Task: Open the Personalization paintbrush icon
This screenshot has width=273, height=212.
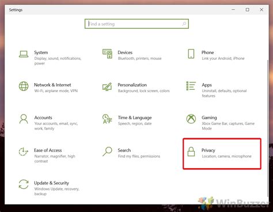Action: (107, 86)
